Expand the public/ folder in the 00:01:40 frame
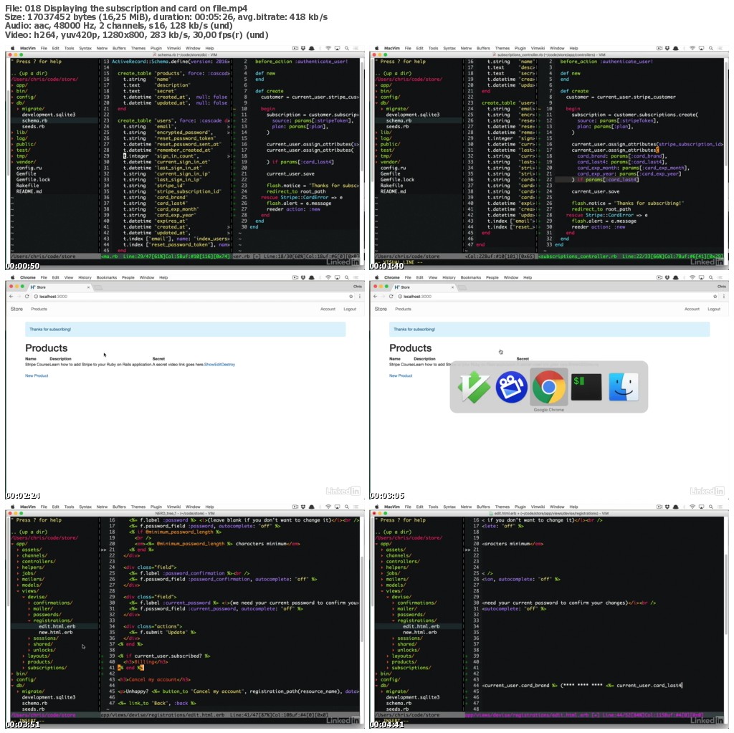The height and width of the screenshot is (733, 734). click(389, 144)
